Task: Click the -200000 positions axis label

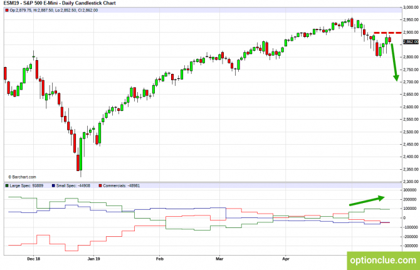Action: 411,237
